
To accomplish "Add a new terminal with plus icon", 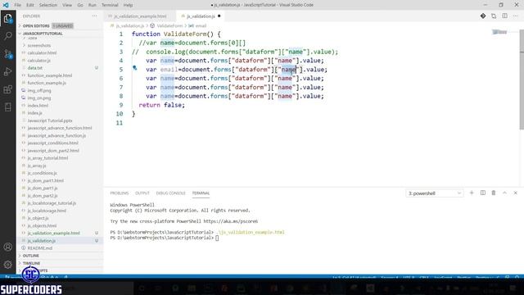I will tap(472, 193).
